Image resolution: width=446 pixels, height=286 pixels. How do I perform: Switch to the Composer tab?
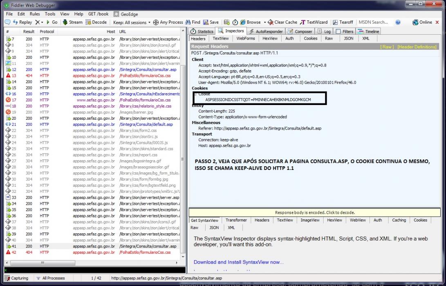point(300,31)
